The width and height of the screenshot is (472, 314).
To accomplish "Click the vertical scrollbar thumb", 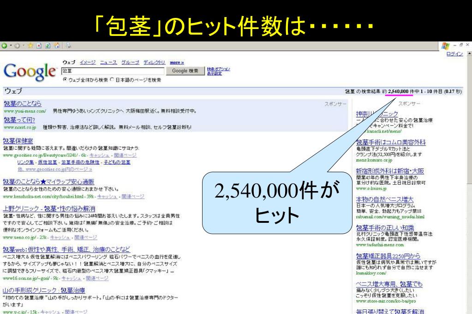I will tap(469, 120).
